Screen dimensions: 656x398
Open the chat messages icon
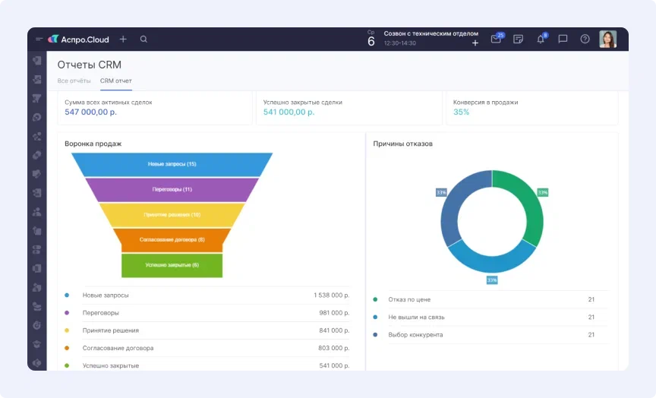(x=563, y=39)
